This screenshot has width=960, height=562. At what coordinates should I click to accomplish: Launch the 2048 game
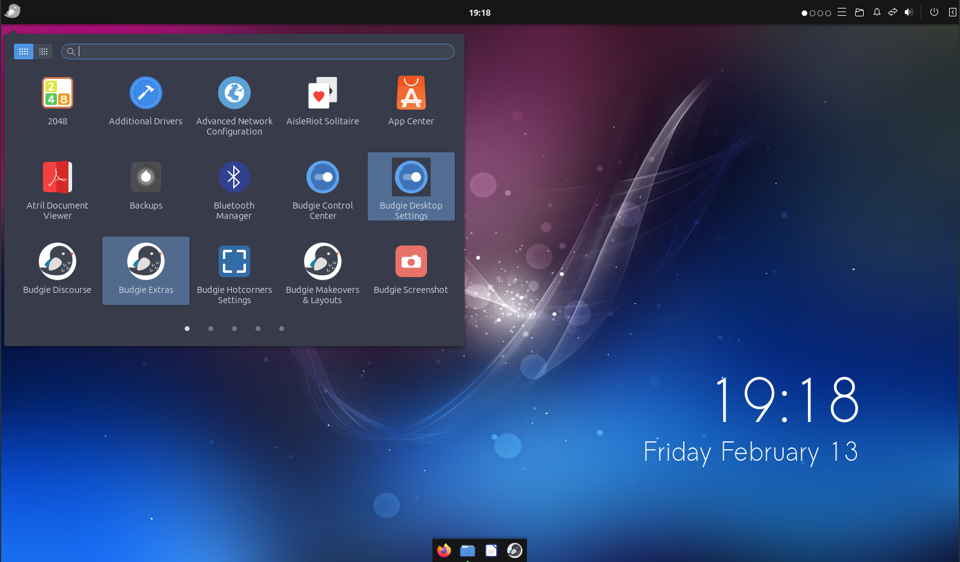[x=58, y=102]
